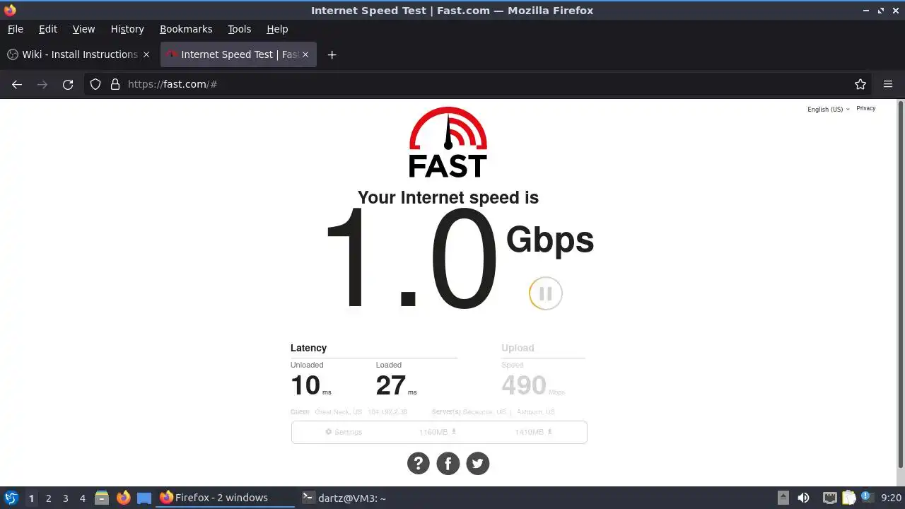Screen dimensions: 905x509
Task: Pause the speed test
Action: tap(545, 293)
